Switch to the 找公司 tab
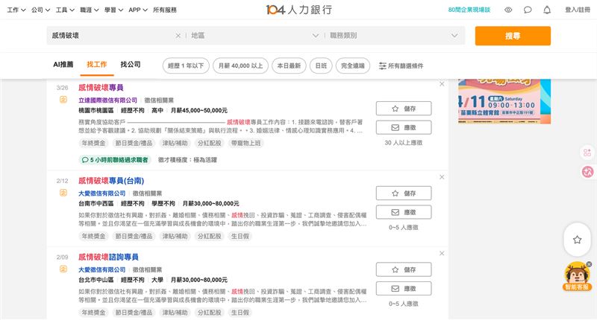The height and width of the screenshot is (320, 597). pyautogui.click(x=131, y=65)
